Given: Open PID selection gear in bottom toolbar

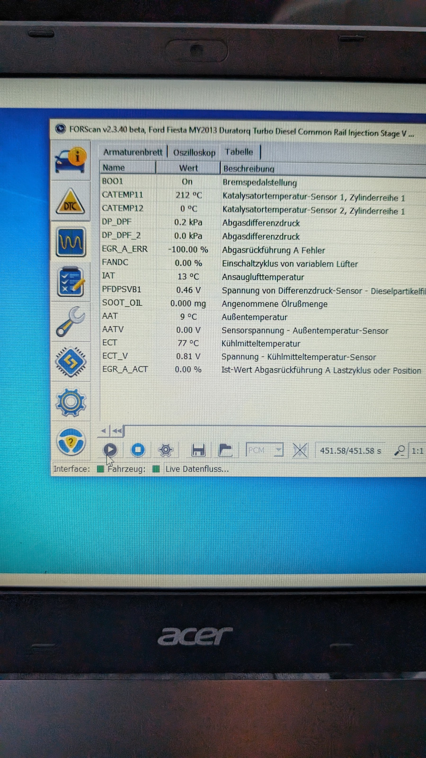Looking at the screenshot, I should click(166, 450).
